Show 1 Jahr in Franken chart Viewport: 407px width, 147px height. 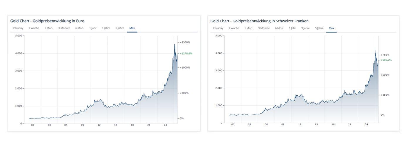[x=292, y=28]
